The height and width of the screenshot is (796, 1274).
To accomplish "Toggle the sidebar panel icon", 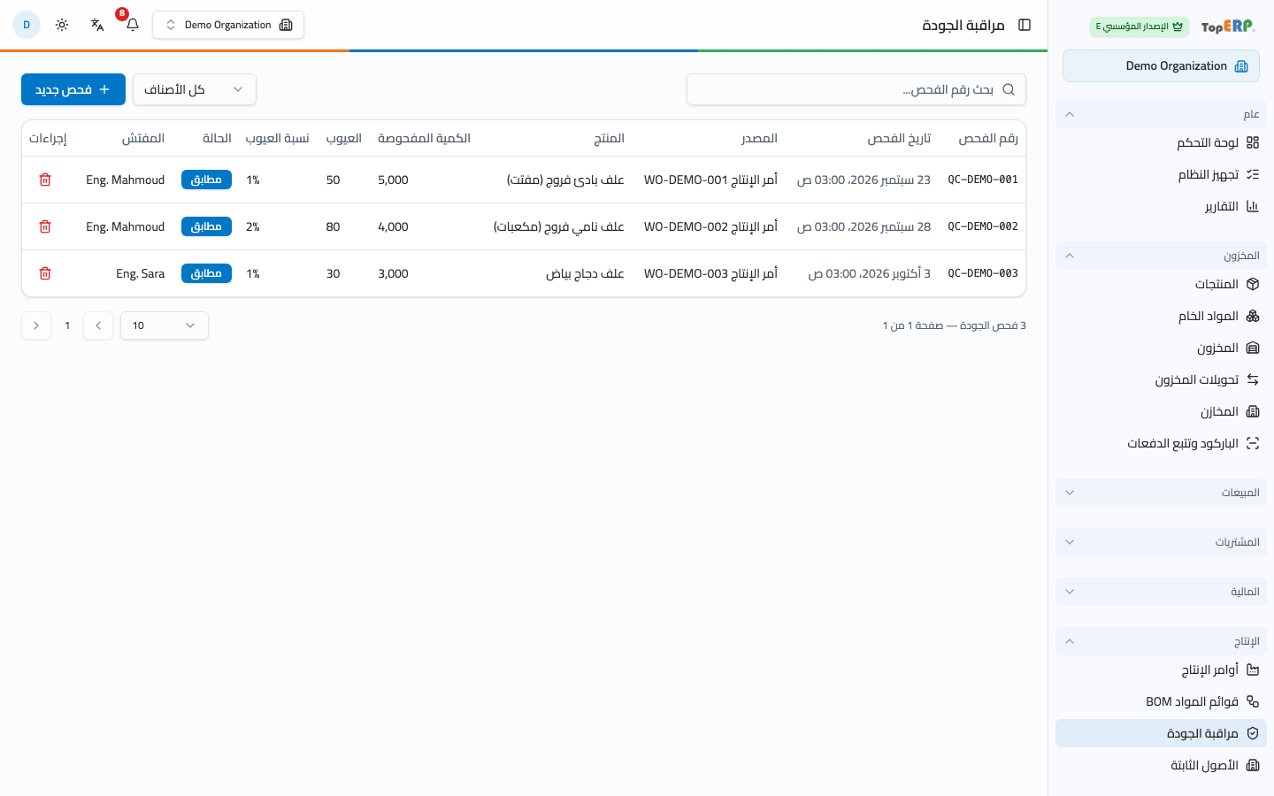I will click(1025, 25).
